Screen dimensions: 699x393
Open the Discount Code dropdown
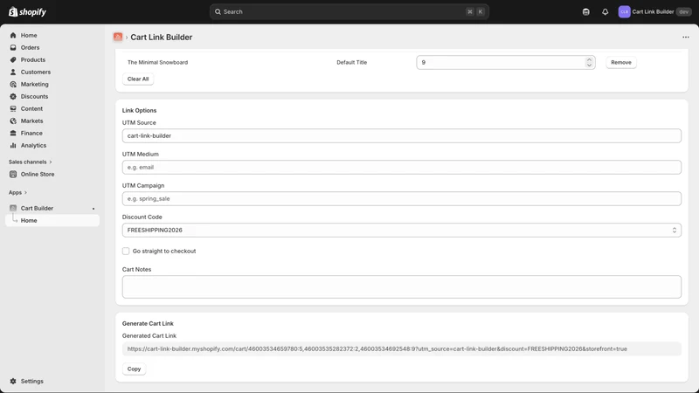[x=402, y=231]
